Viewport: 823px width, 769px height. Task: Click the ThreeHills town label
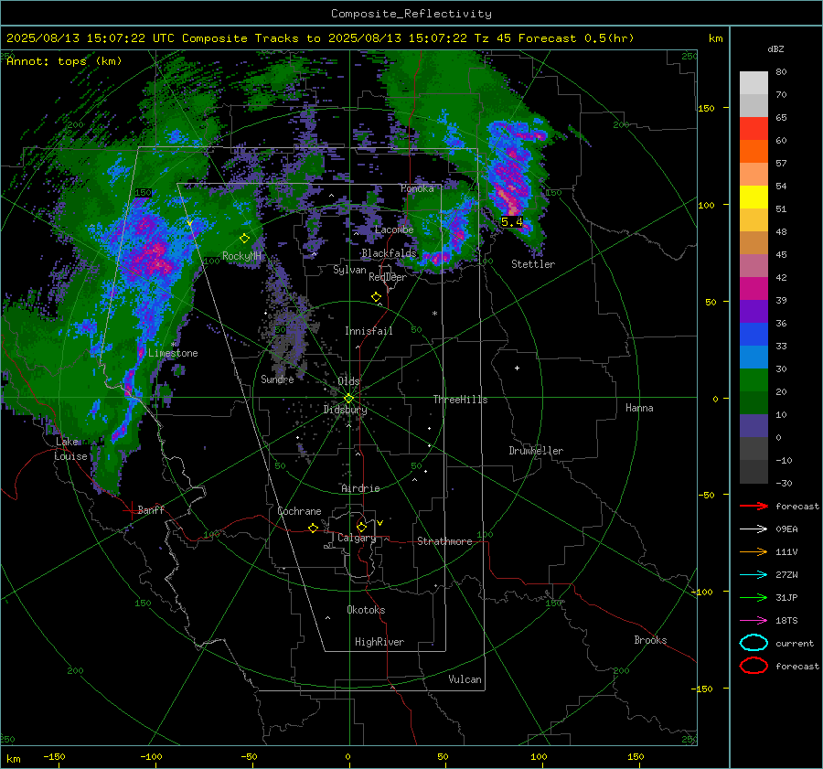tap(460, 400)
